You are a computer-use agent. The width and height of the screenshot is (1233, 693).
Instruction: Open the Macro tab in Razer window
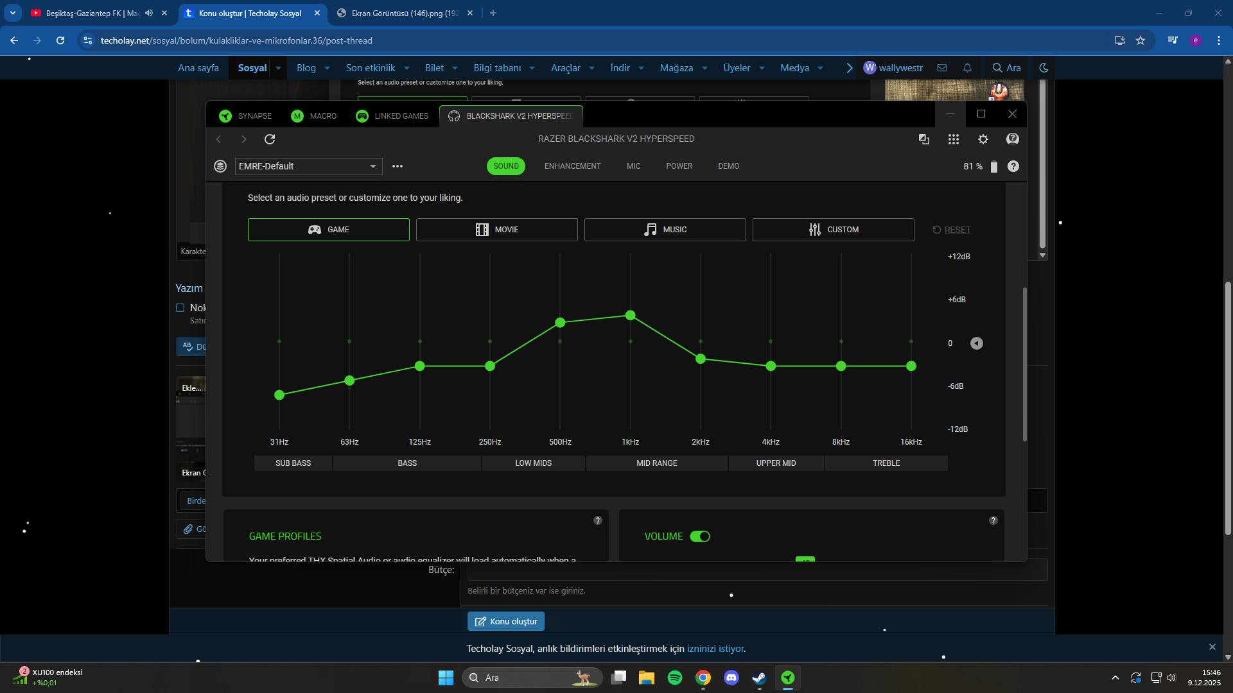[314, 116]
